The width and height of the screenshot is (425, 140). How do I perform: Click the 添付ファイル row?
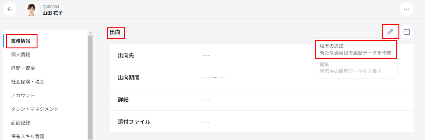[x=261, y=122]
